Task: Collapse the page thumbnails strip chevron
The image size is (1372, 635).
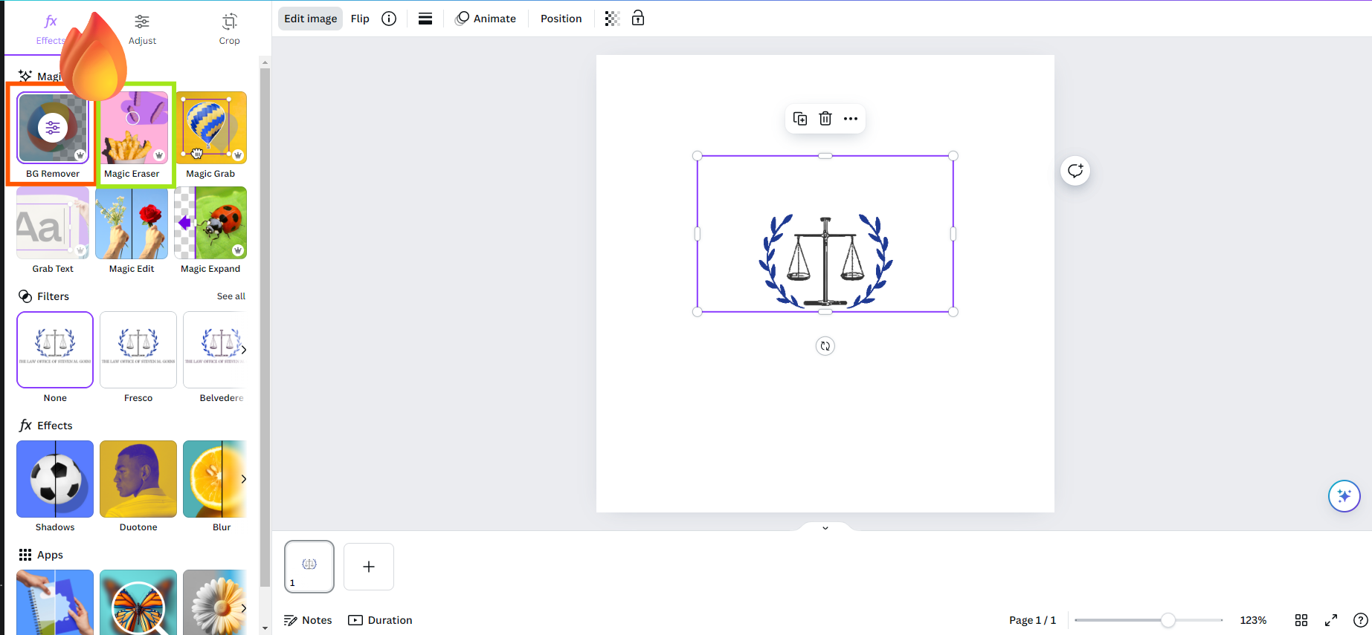Action: 825,528
